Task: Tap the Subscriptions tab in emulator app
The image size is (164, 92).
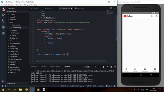Action: tap(145, 70)
